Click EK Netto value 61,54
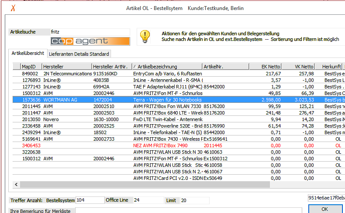 coord(274,126)
